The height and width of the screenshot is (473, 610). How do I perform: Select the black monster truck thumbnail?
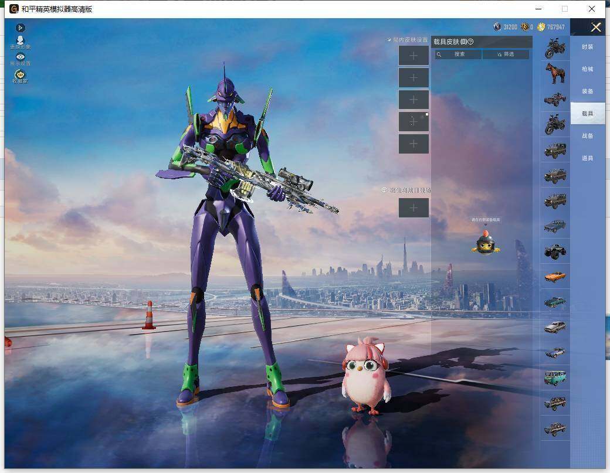(555, 251)
